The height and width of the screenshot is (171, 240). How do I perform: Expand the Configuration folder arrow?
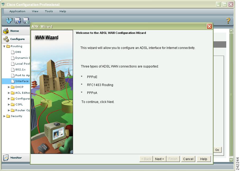pyautogui.click(x=9, y=99)
